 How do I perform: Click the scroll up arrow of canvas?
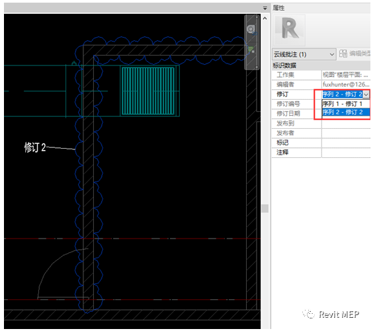tap(265, 18)
